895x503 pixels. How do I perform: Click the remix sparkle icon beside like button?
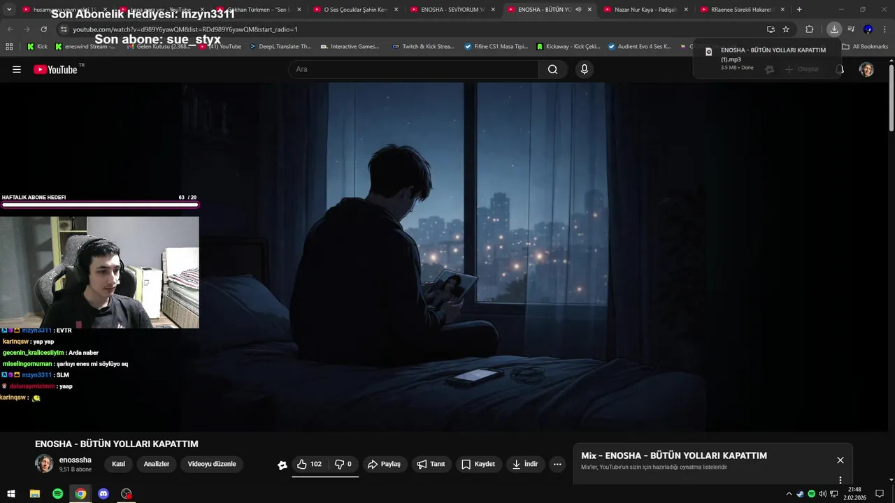point(282,465)
